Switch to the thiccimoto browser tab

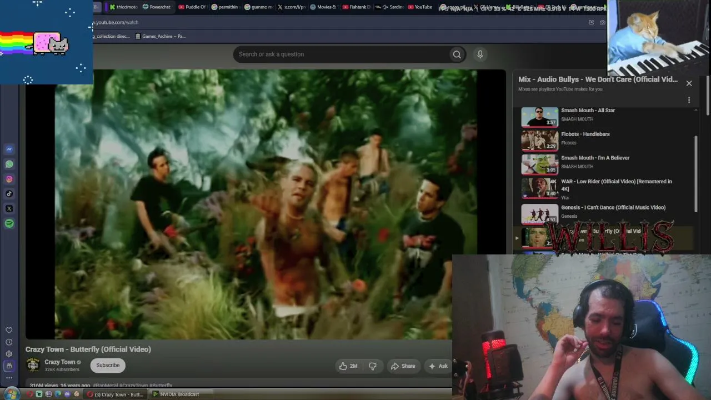pyautogui.click(x=123, y=7)
